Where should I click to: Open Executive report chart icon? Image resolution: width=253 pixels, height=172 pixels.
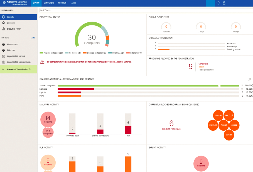click(x=3, y=29)
